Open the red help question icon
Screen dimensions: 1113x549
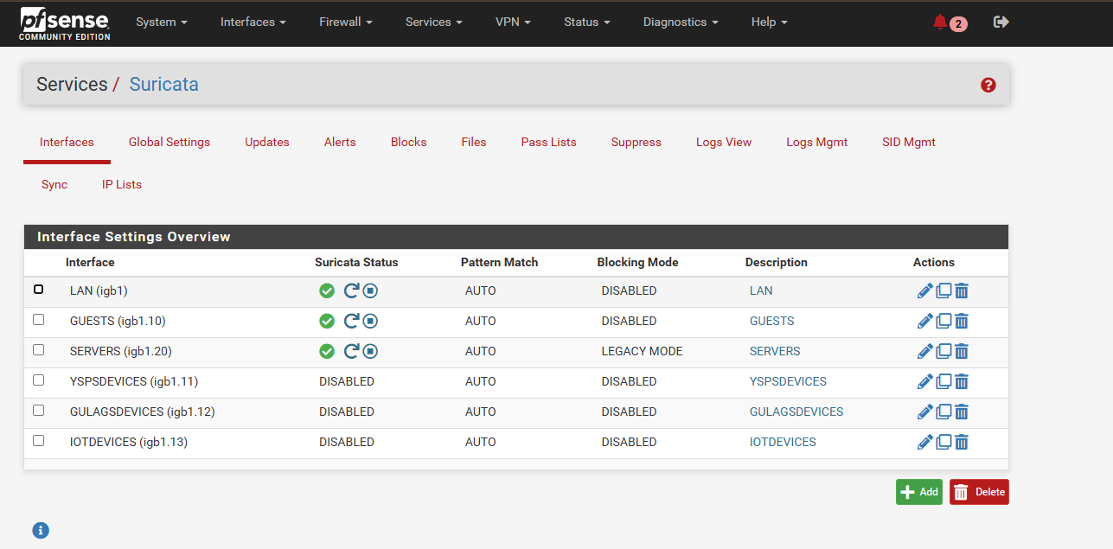(x=988, y=85)
